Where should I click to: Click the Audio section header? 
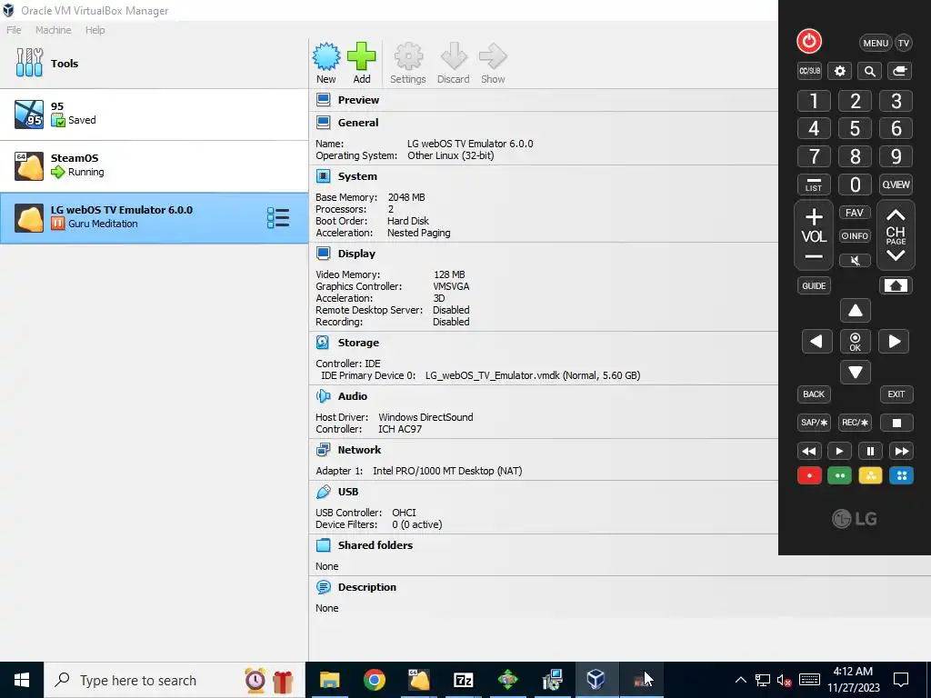[x=353, y=396]
